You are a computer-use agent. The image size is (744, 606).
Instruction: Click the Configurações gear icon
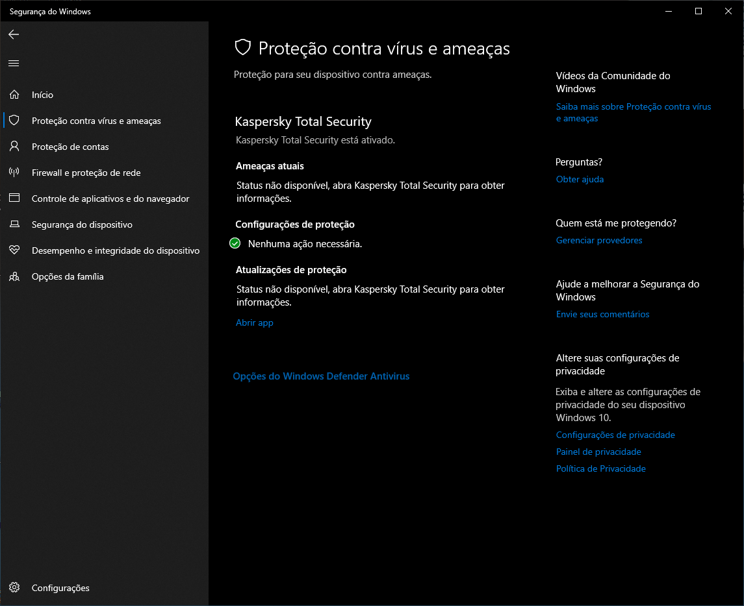14,588
